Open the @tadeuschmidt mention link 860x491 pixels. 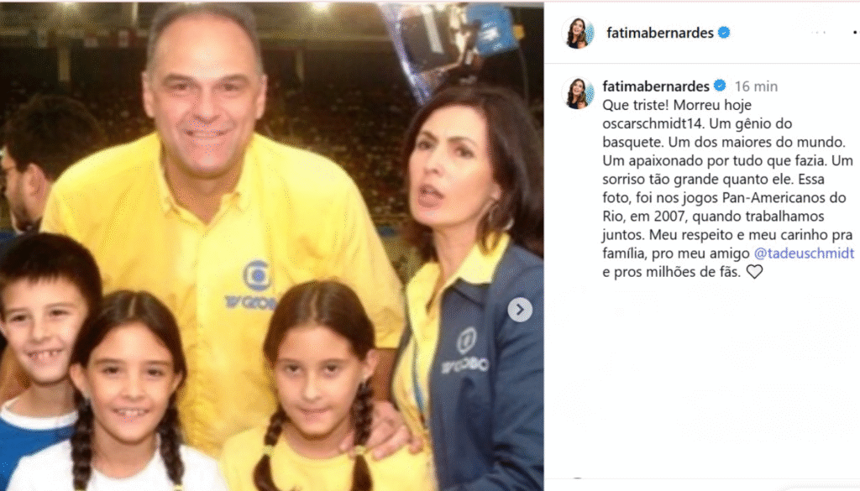click(804, 253)
